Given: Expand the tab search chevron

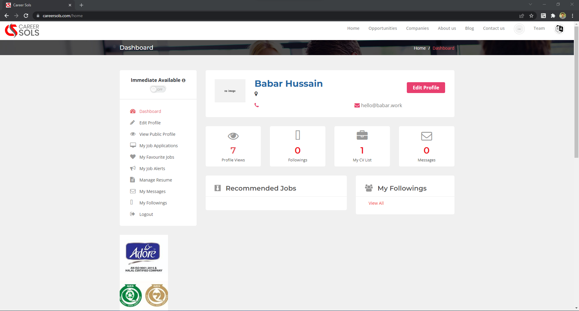Looking at the screenshot, I should tap(530, 5).
